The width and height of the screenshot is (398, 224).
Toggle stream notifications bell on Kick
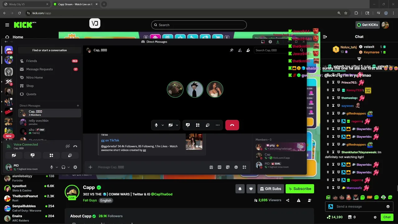click(240, 189)
